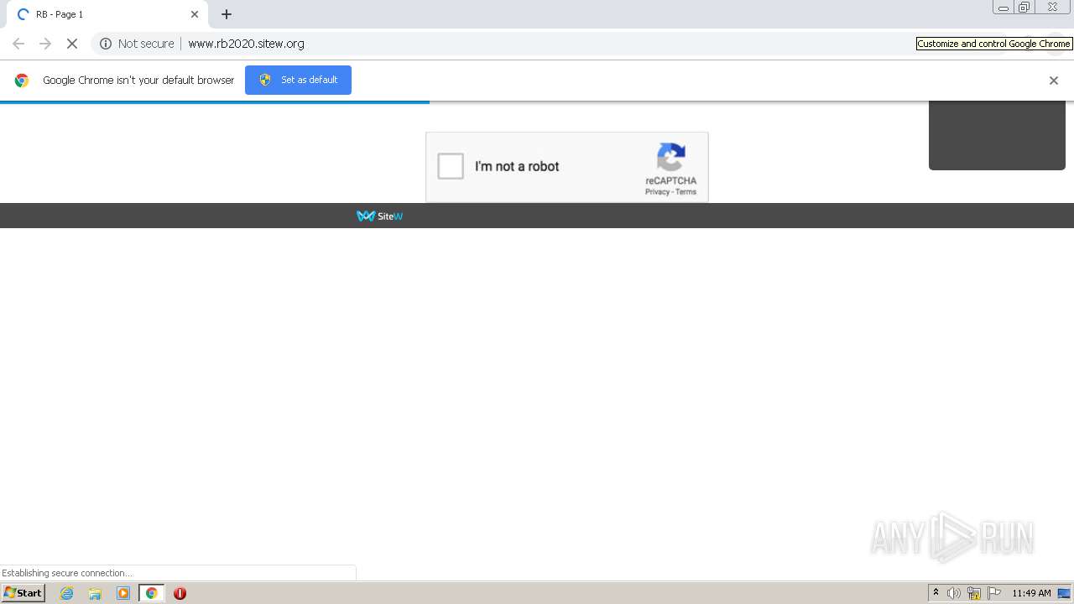The width and height of the screenshot is (1074, 604).
Task: Open the Windows Start menu
Action: point(23,593)
